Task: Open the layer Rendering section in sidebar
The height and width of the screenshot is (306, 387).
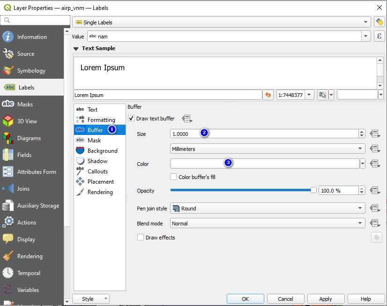Action: 32,256
